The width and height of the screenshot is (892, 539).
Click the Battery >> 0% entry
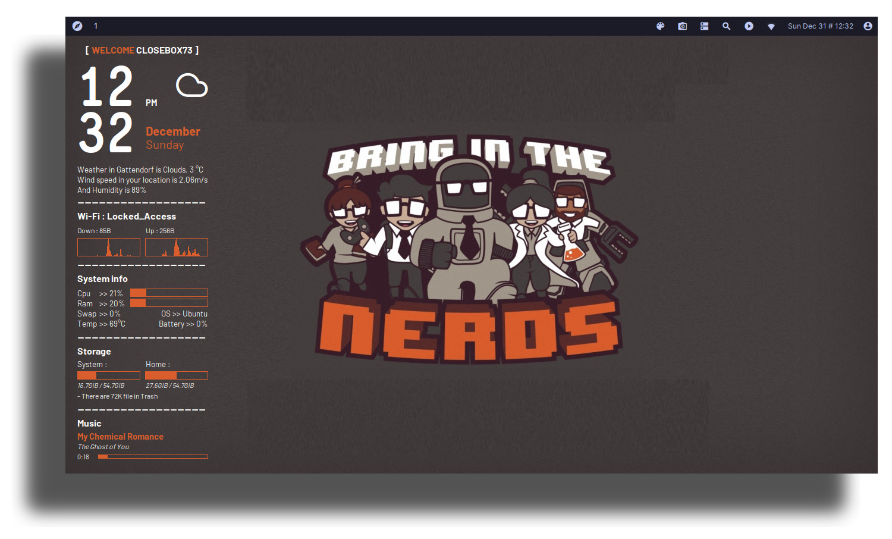pos(183,324)
